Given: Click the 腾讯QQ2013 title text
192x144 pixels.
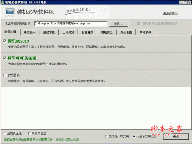Looking at the screenshot, I should pyautogui.click(x=18, y=41).
